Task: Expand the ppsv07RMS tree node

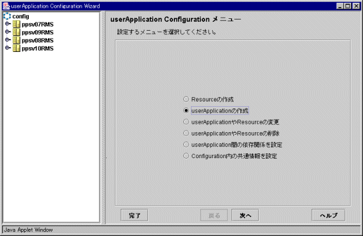Action: pos(7,24)
